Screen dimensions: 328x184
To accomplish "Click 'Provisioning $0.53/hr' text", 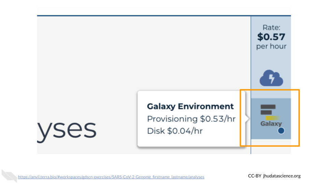I will [191, 119].
